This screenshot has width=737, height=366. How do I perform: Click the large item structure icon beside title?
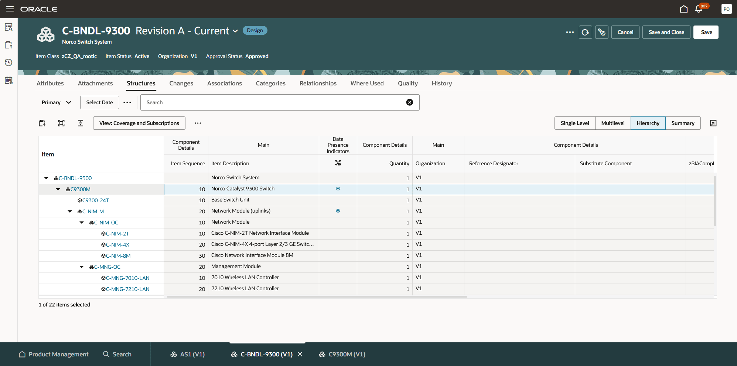pos(46,35)
